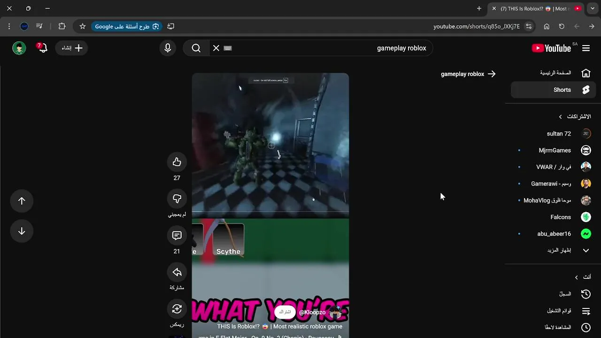601x338 pixels.
Task: Open the Remix option for this short
Action: pos(177,308)
